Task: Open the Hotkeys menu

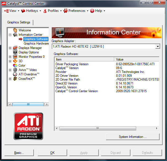Action: pyautogui.click(x=31, y=11)
